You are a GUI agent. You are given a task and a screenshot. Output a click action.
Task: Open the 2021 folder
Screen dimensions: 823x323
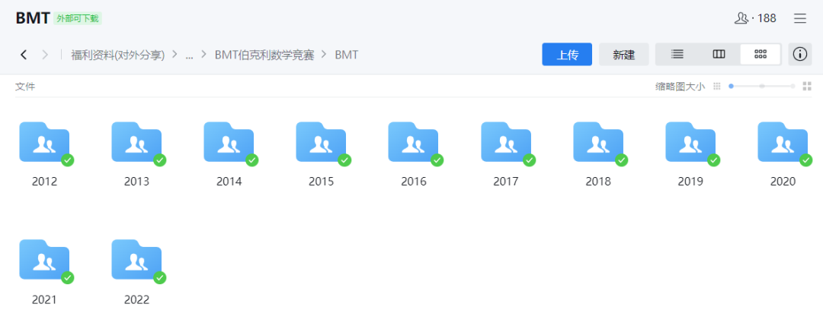click(x=45, y=260)
